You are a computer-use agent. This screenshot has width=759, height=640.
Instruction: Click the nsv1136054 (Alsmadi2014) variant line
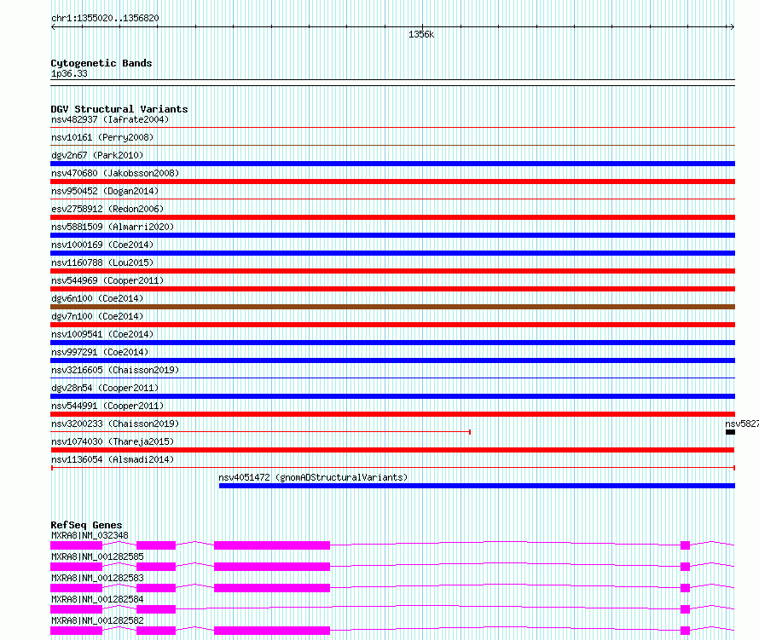click(393, 468)
